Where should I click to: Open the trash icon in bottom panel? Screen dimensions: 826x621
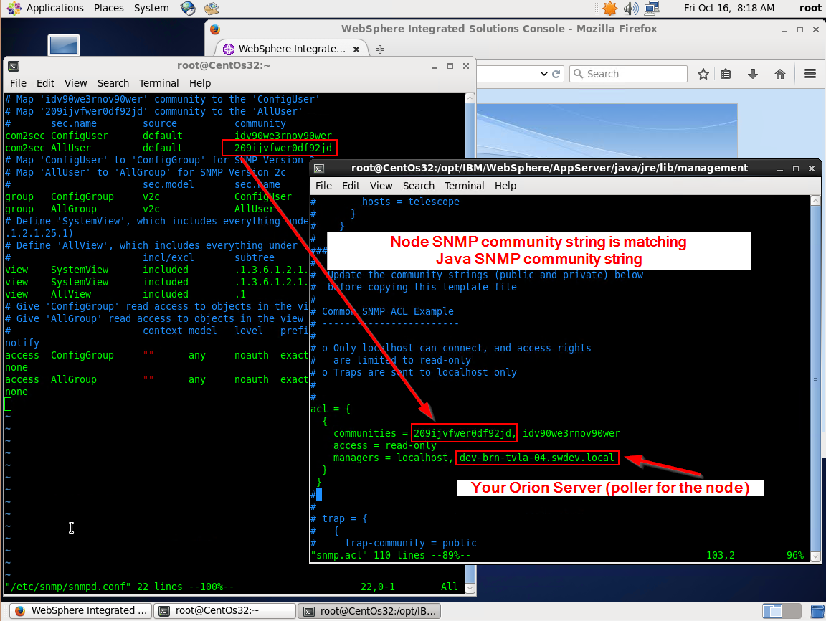tap(817, 611)
